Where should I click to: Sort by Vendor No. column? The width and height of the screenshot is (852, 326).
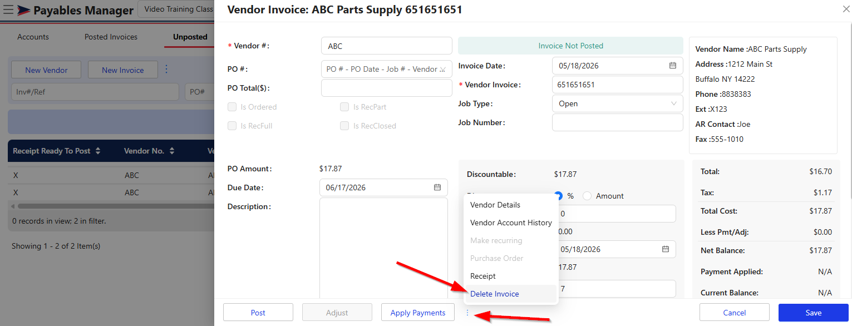[172, 151]
